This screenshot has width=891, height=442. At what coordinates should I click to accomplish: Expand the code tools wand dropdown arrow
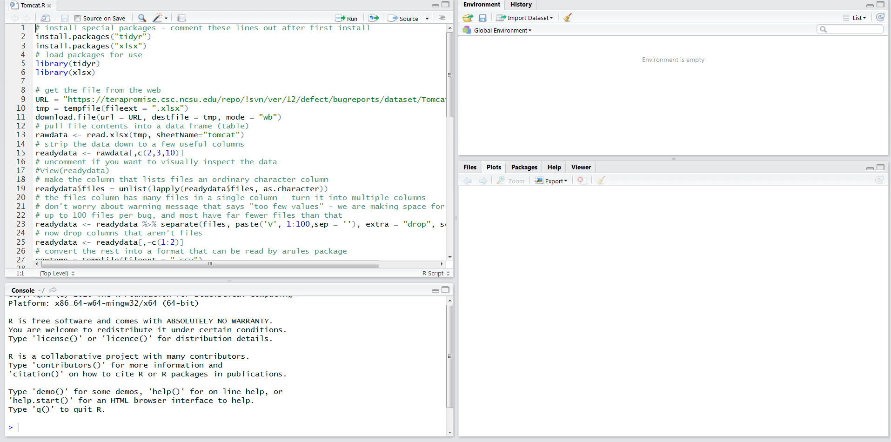166,19
